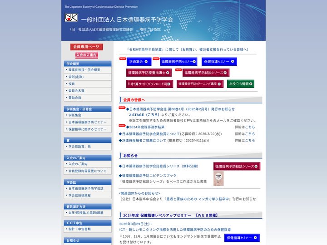The width and height of the screenshot is (327, 245).
Task: Open the J-STAGE（こちら） link
Action: (x=144, y=115)
